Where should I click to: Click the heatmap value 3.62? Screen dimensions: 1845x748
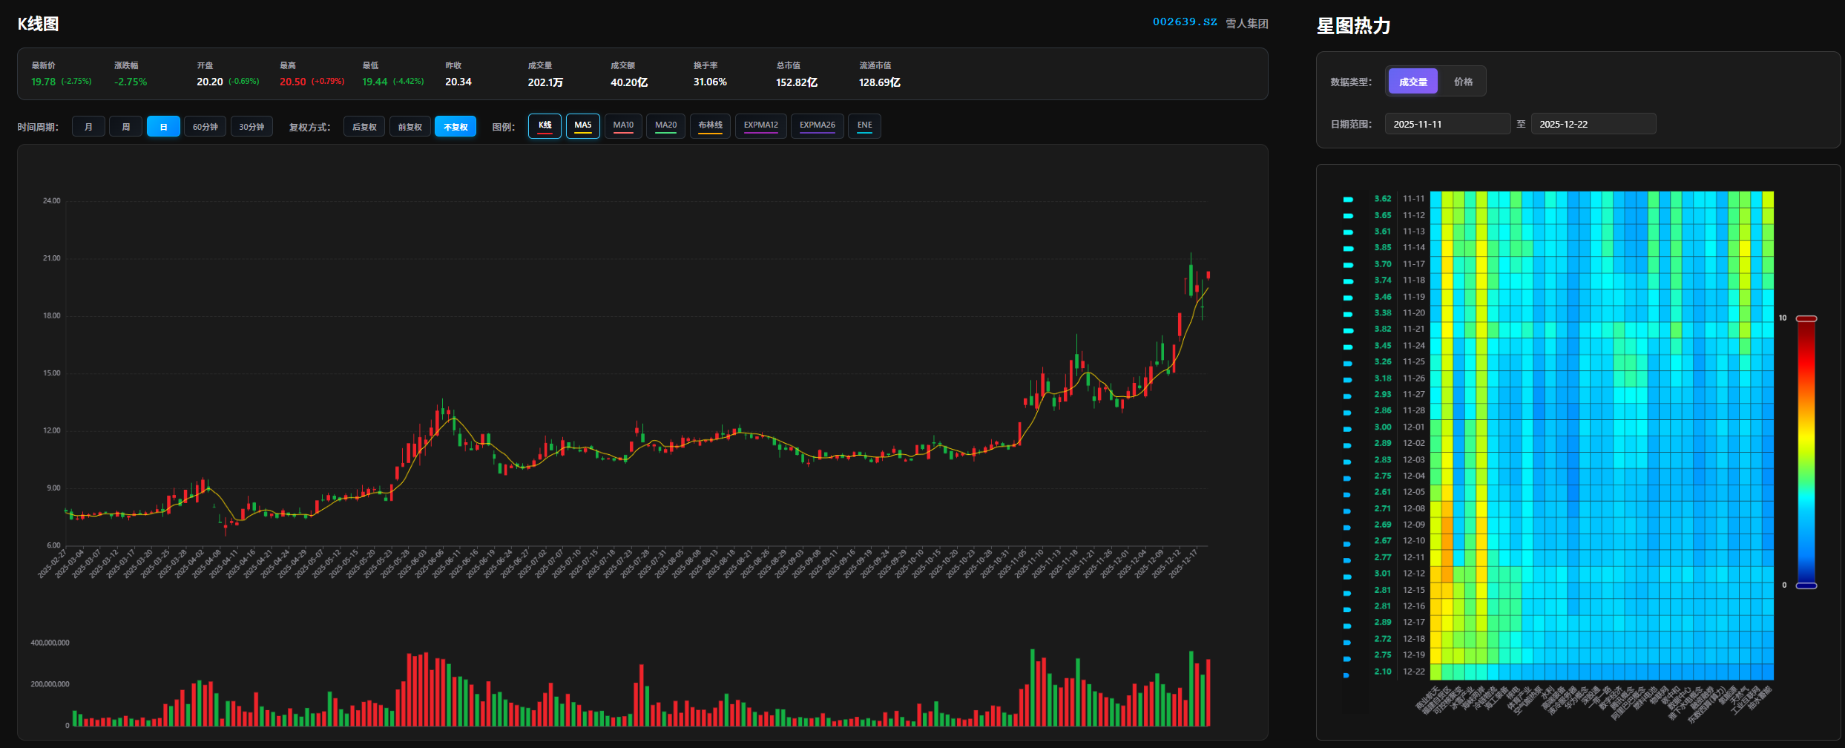click(1382, 199)
